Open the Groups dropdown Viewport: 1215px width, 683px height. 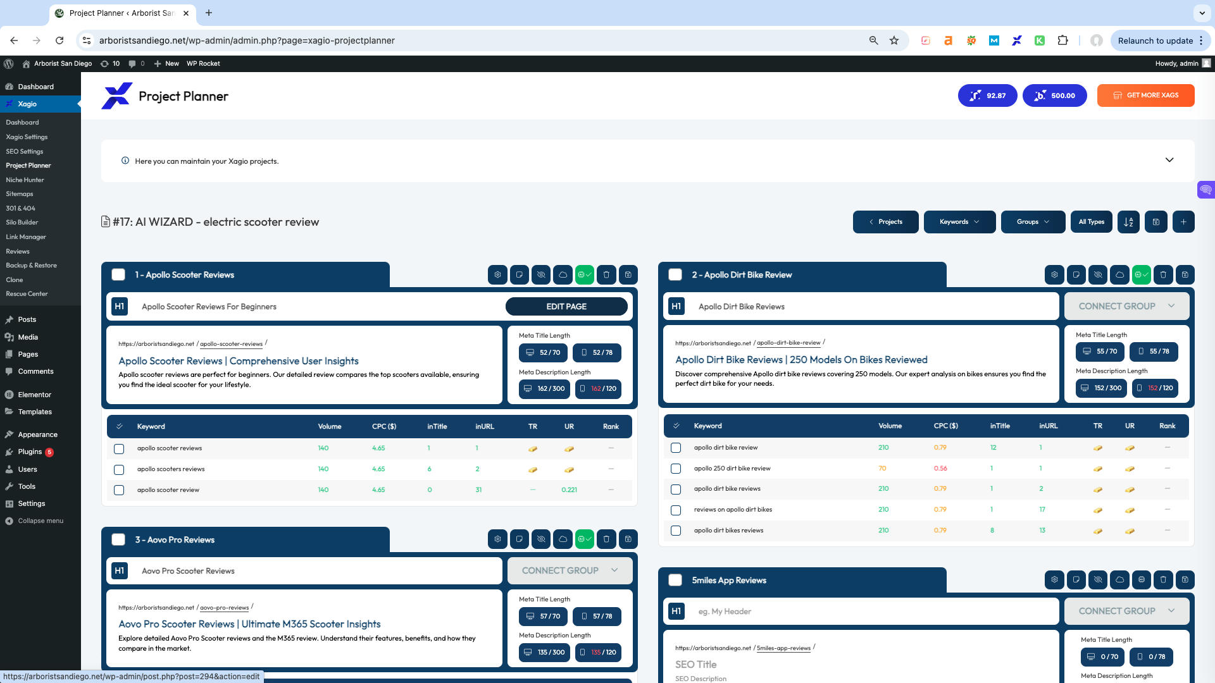pyautogui.click(x=1033, y=222)
